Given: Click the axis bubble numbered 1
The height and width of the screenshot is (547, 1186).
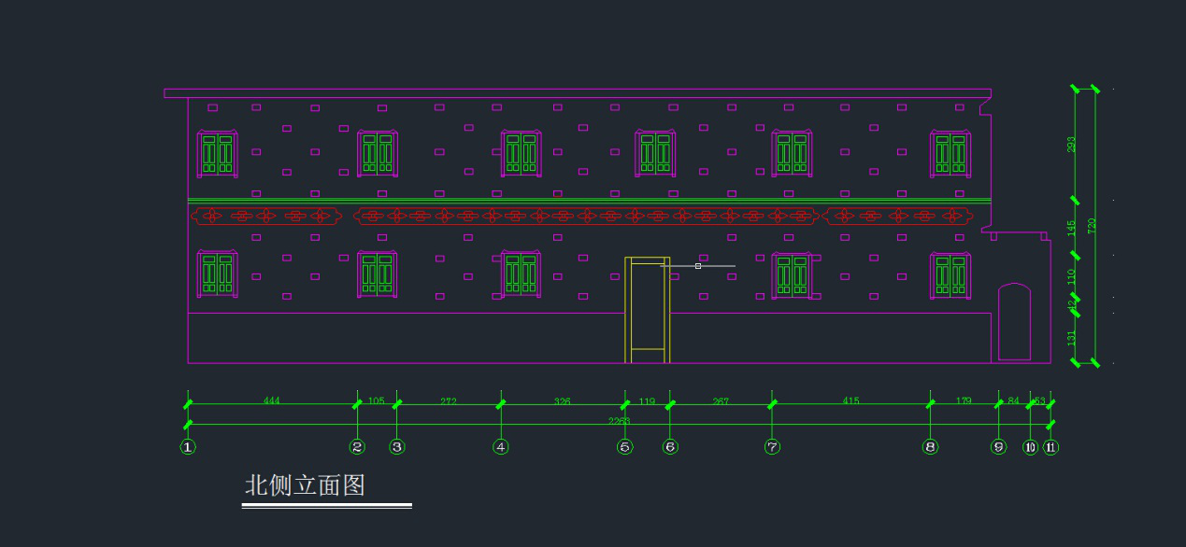Looking at the screenshot, I should (188, 447).
